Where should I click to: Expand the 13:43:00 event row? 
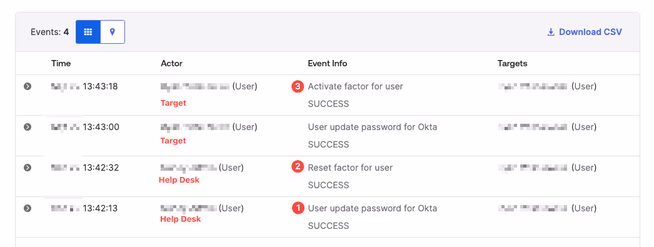28,127
